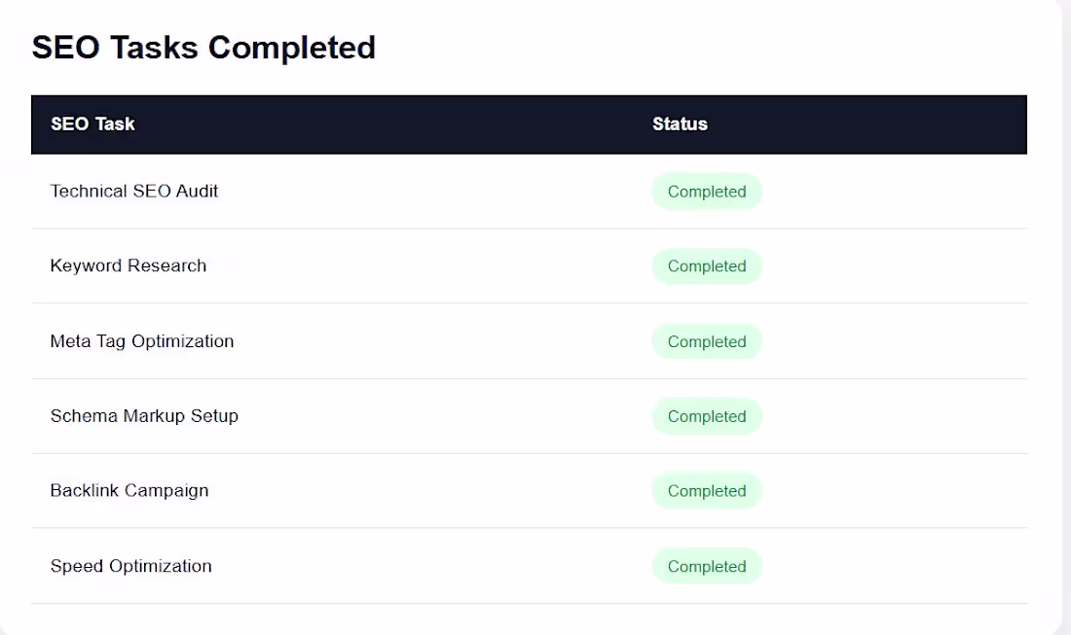Select the Schema Markup Setup task
This screenshot has height=635, width=1071.
(x=144, y=416)
